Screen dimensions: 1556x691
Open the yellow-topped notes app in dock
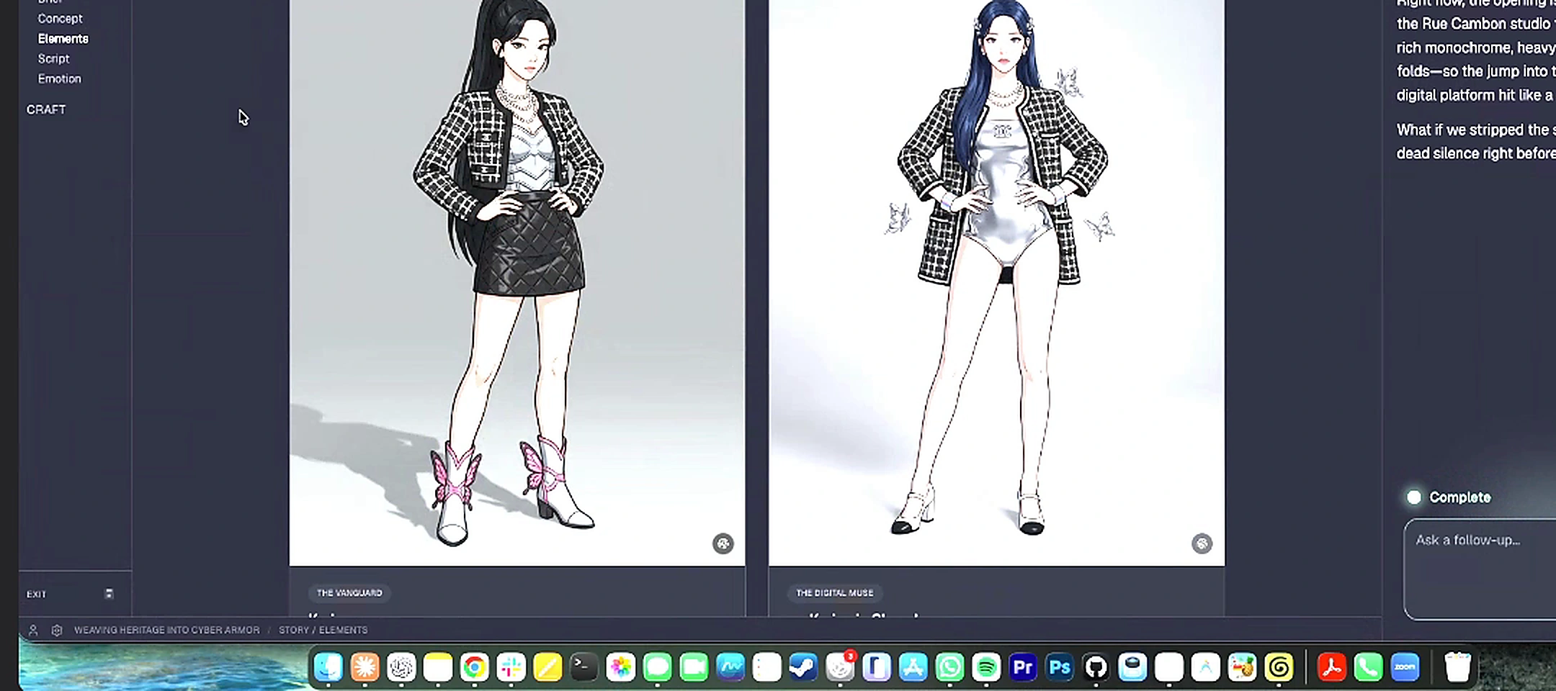pos(438,667)
